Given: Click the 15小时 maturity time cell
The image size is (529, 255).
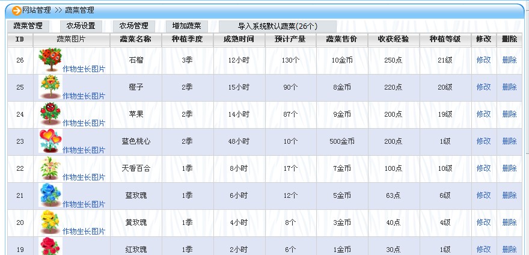Looking at the screenshot, I should (x=239, y=87).
